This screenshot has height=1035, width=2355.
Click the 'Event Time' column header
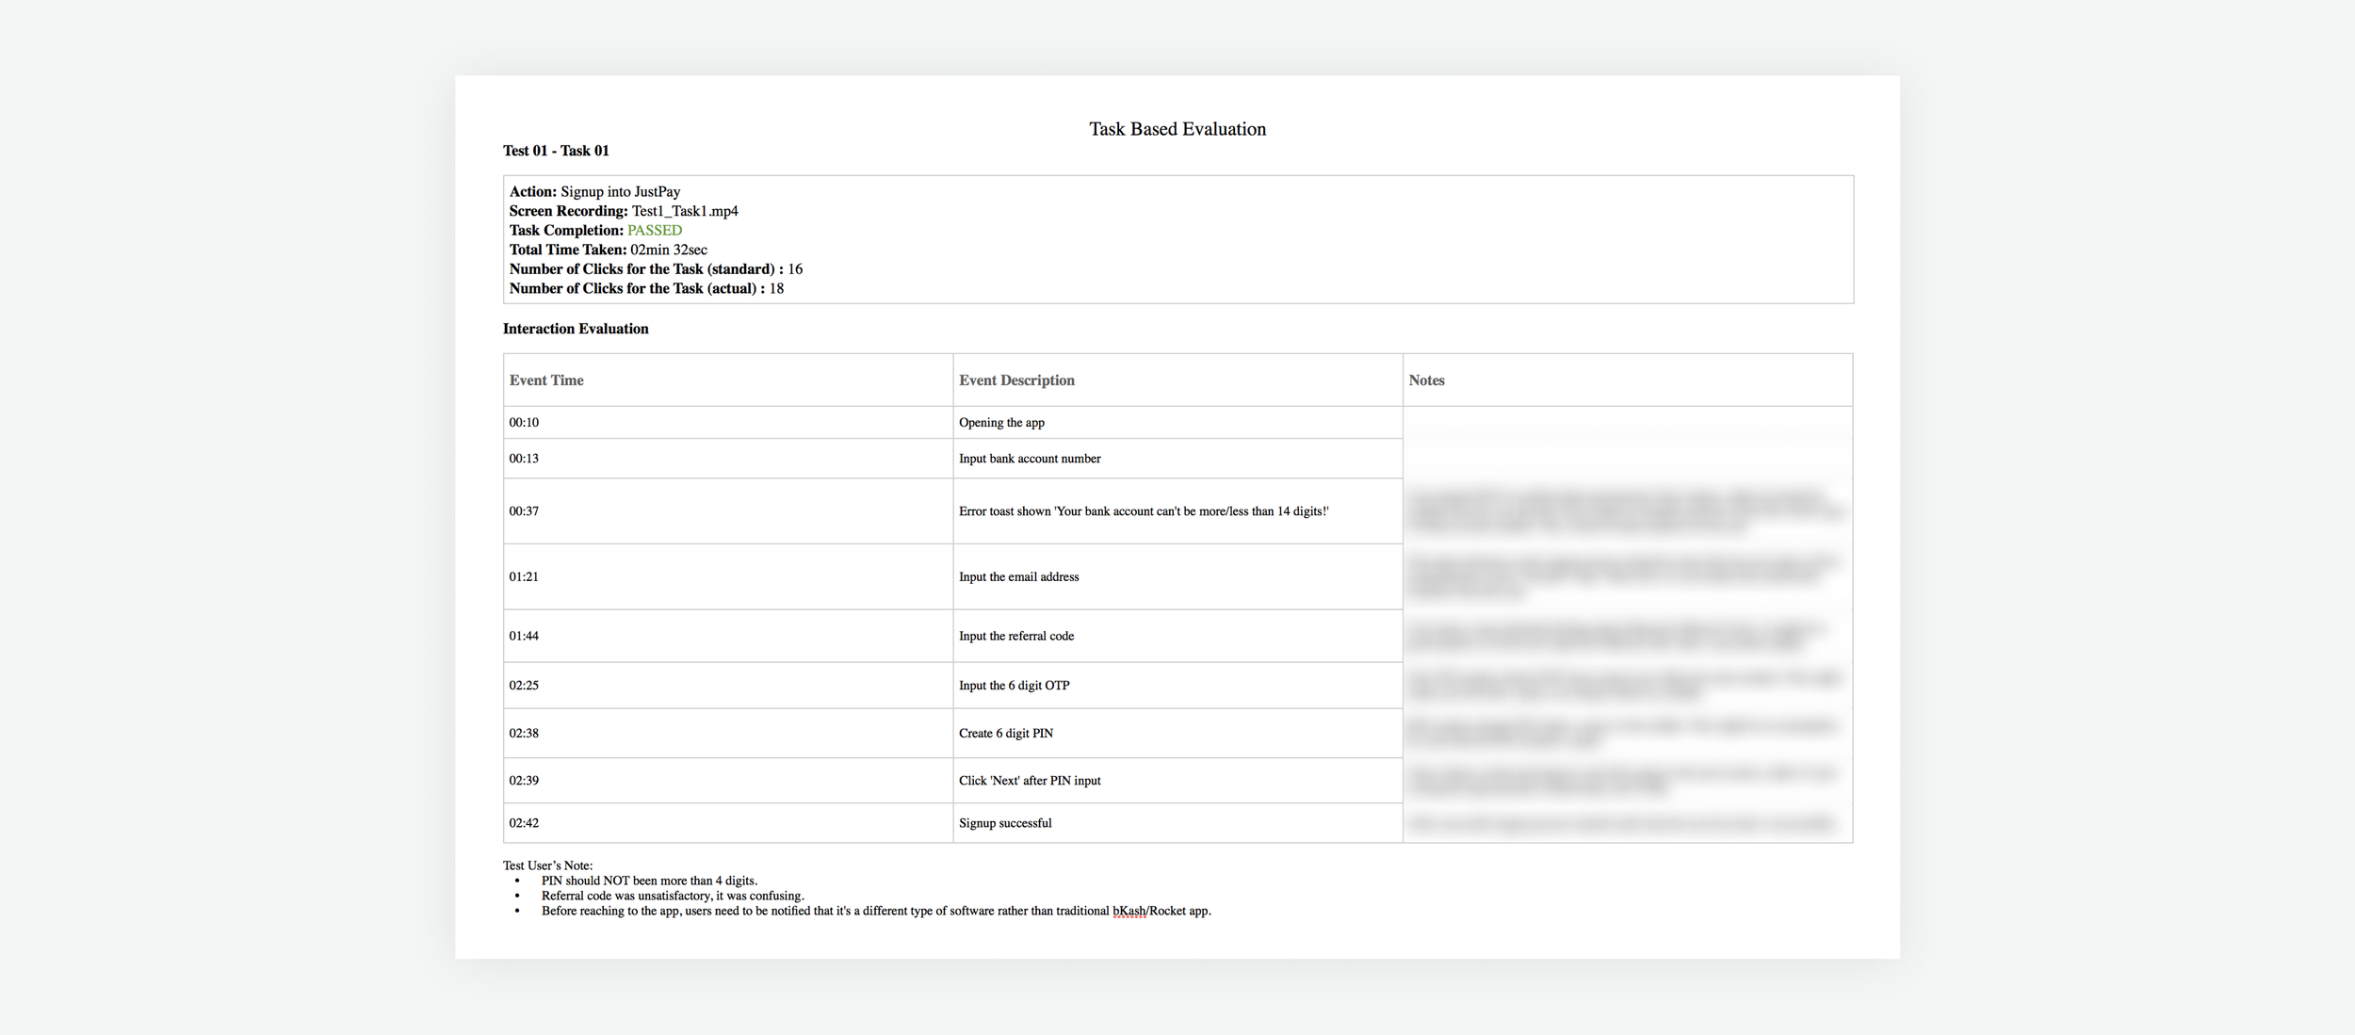(546, 380)
